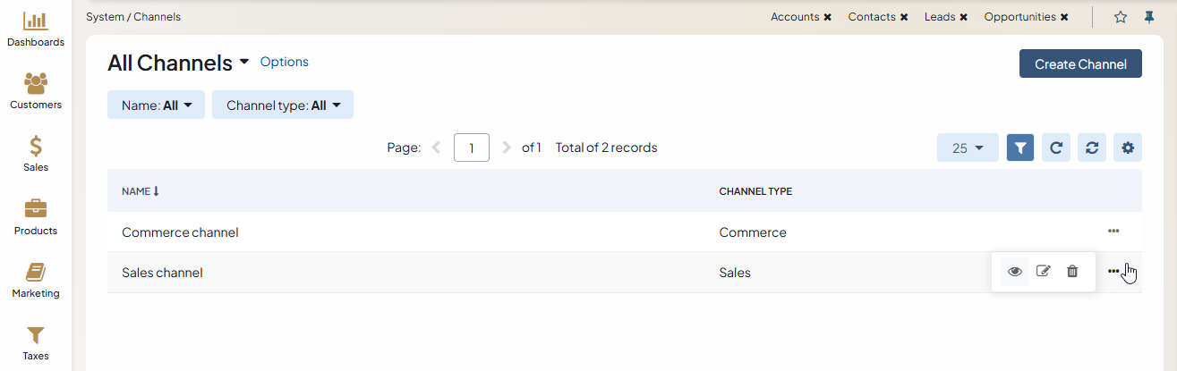The width and height of the screenshot is (1177, 371).
Task: Click the edit icon for Sales channel
Action: tap(1043, 272)
